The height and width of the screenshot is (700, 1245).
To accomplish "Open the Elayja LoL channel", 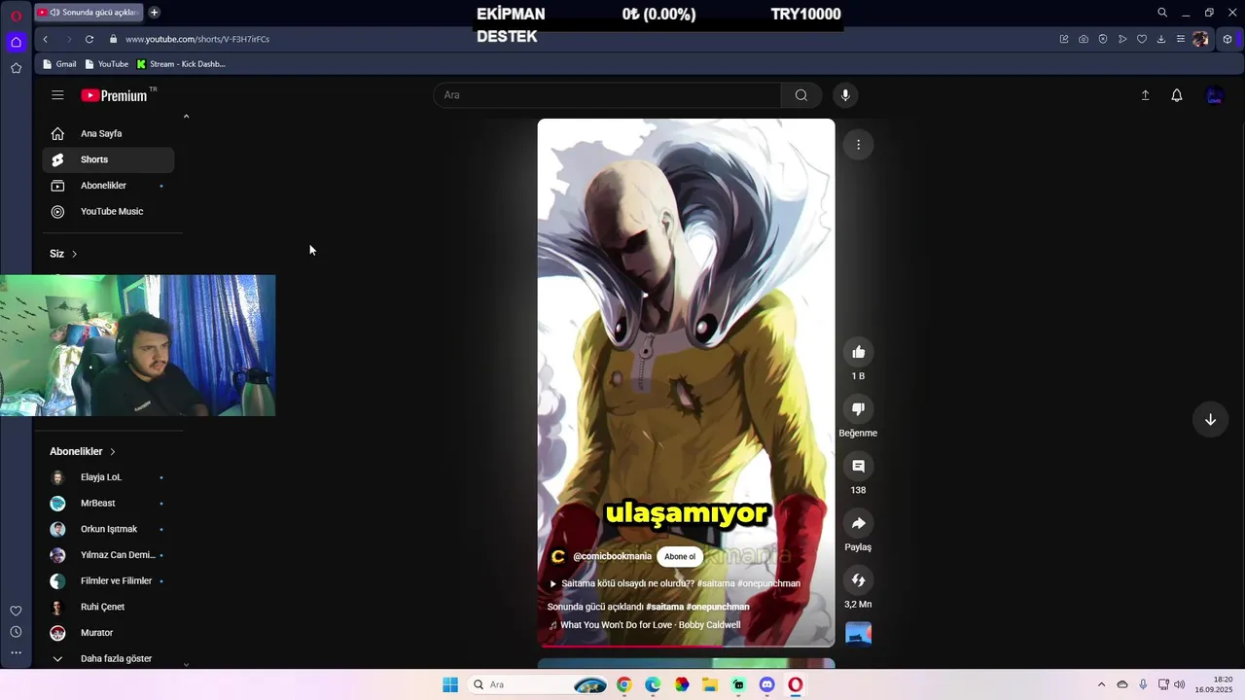I will (x=108, y=477).
